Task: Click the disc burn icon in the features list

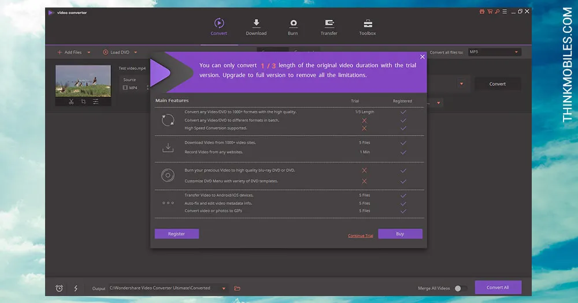Action: [168, 175]
